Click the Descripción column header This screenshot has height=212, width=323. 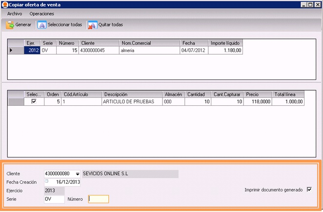[132, 94]
